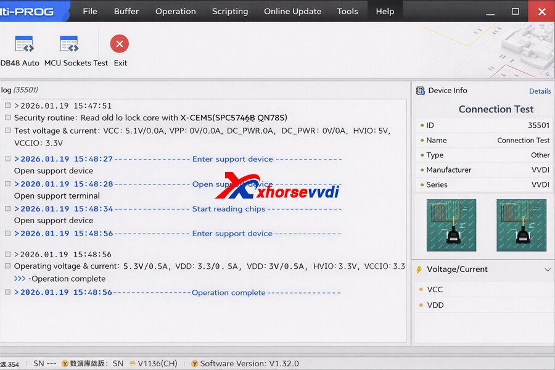555x370 pixels.
Task: Click the Details link in Device Info
Action: 540,91
